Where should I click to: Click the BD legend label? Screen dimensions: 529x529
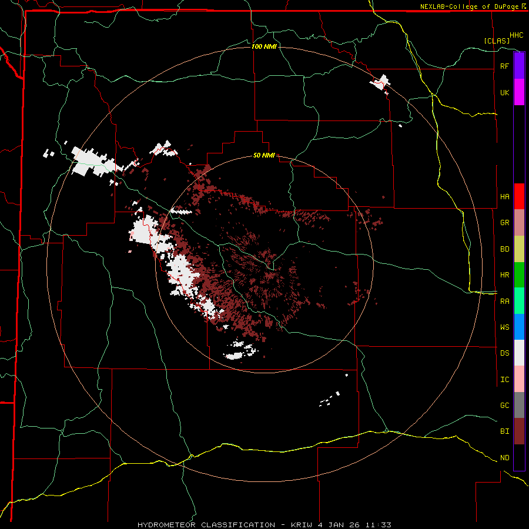click(x=504, y=249)
